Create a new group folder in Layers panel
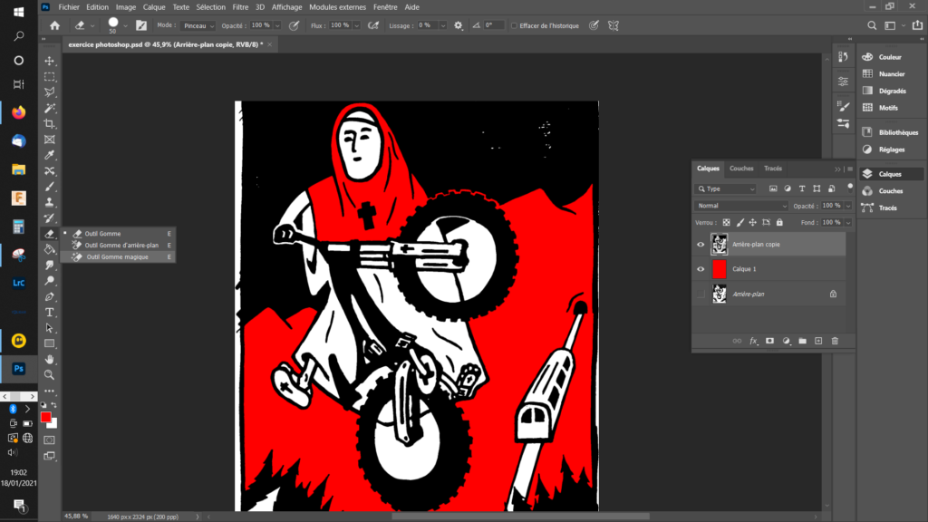 (803, 341)
